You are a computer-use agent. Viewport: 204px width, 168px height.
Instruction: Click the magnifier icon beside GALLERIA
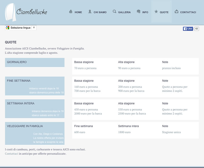(114, 11)
